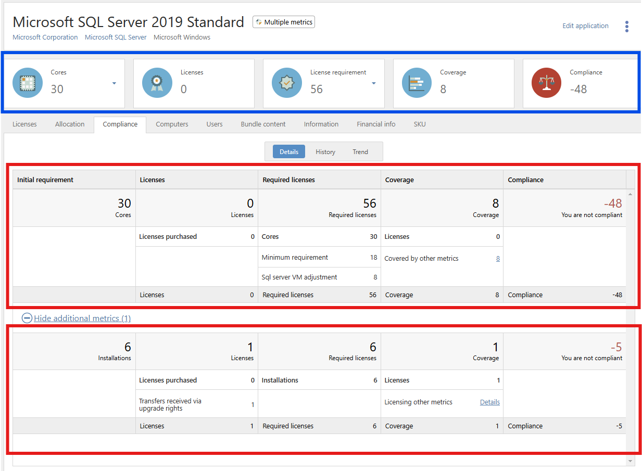642x471 pixels.
Task: Open the Users tab
Action: [x=215, y=124]
